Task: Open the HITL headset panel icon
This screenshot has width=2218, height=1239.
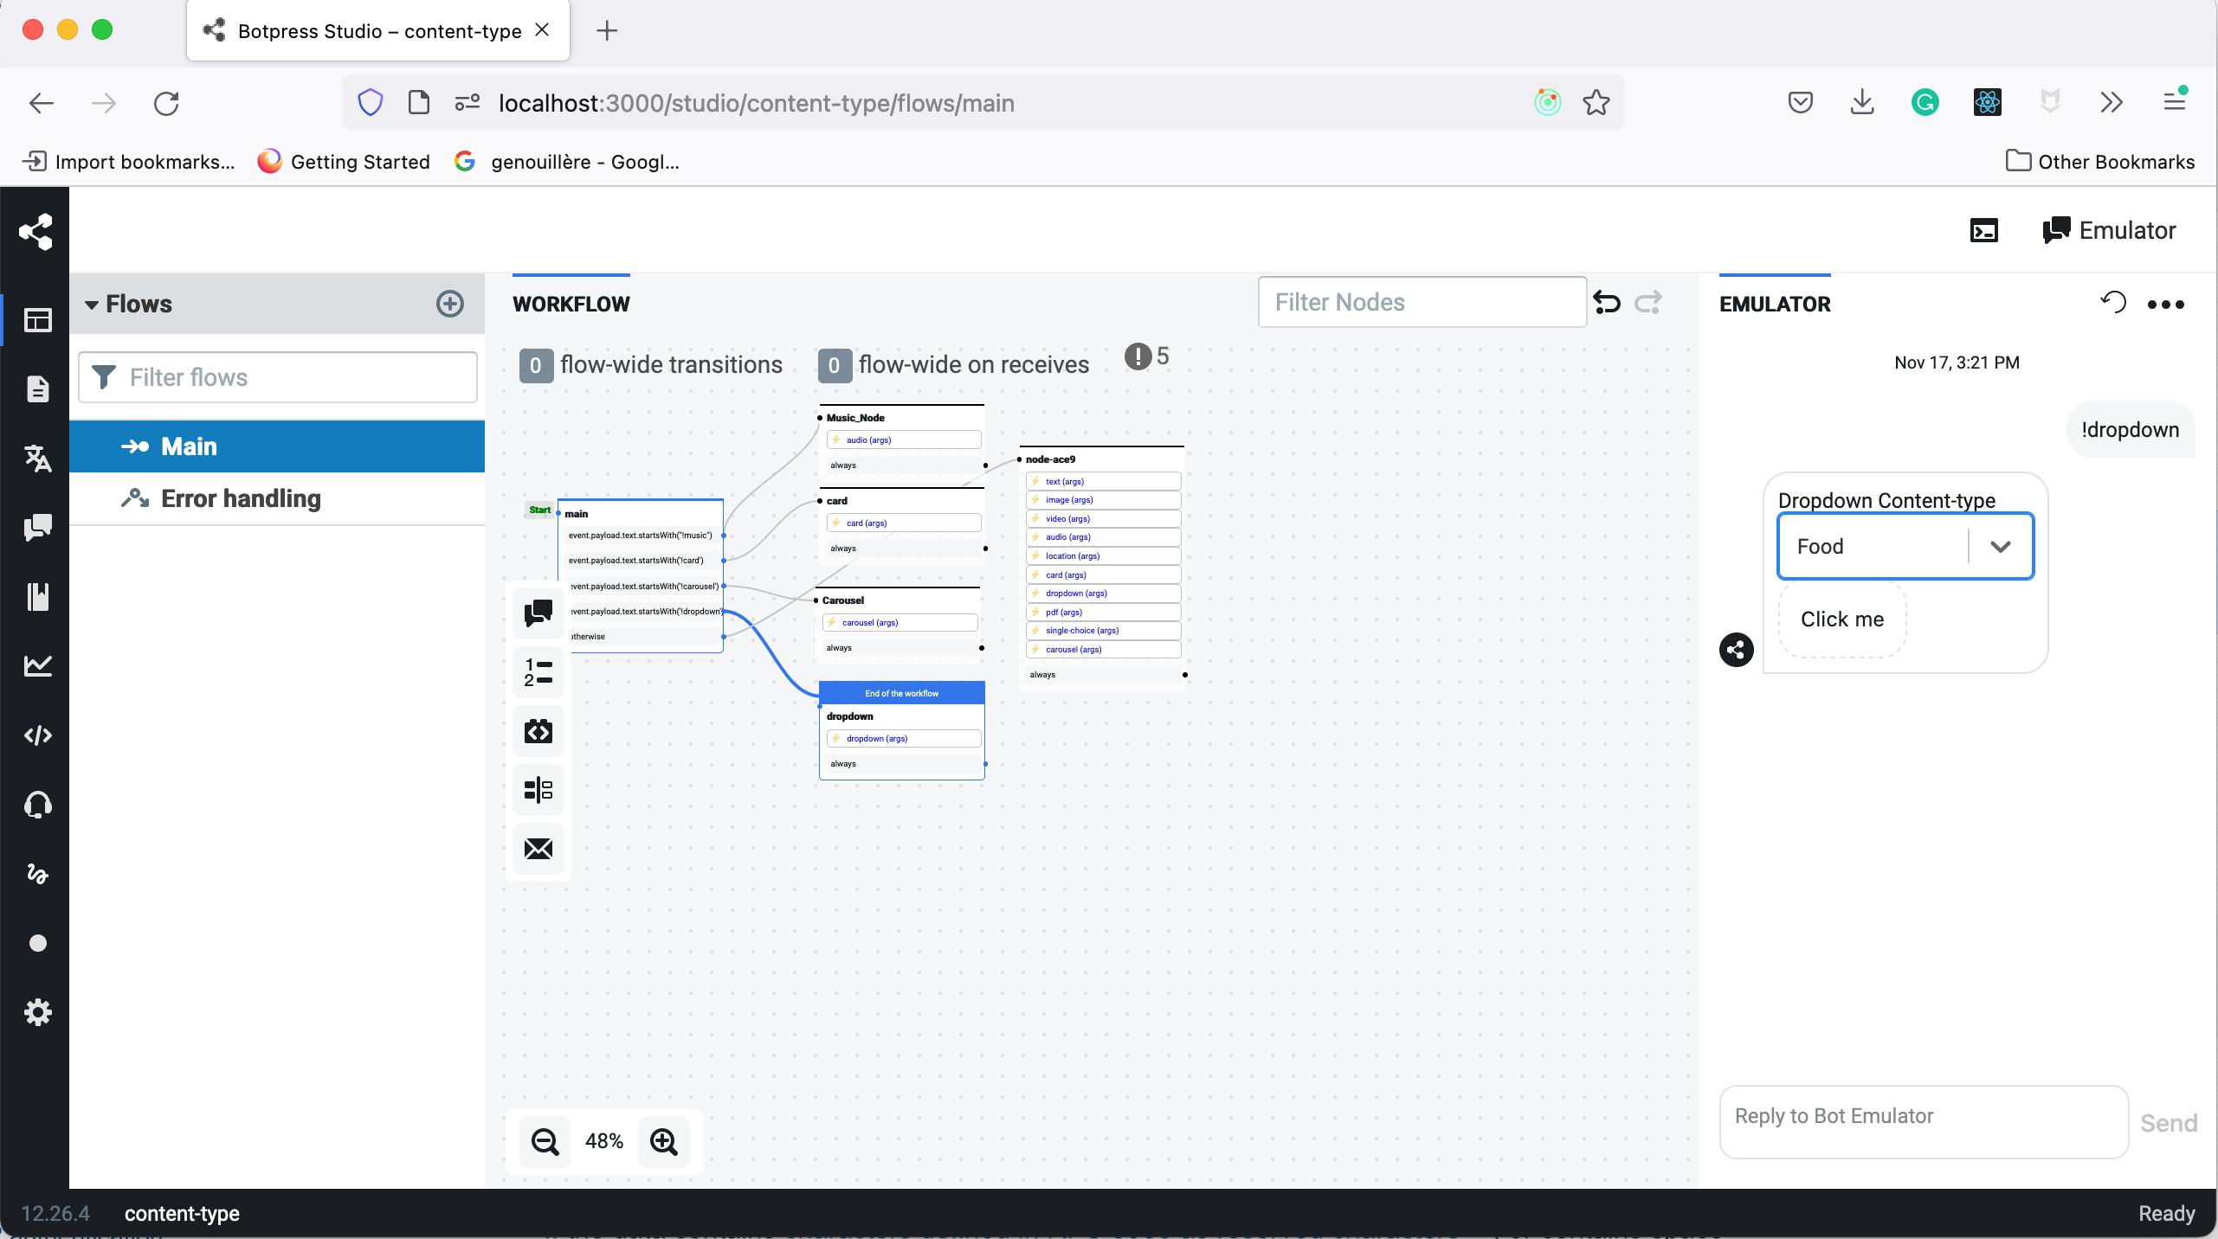Action: 37,805
